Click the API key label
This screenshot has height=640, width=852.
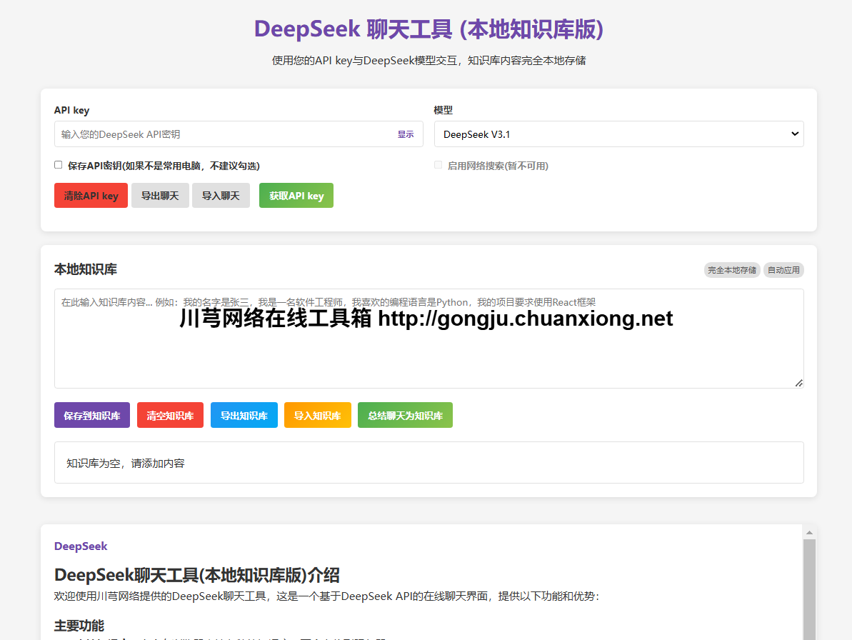point(71,110)
